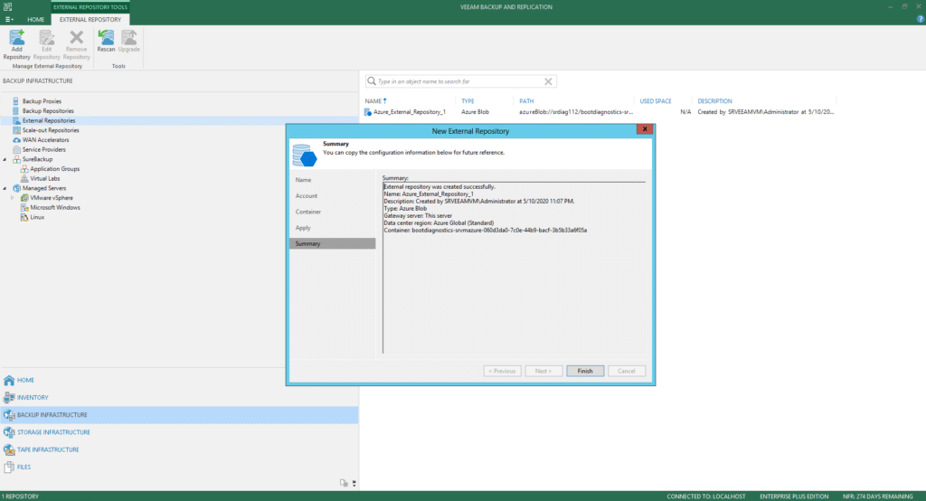Click Finish to close the wizard

pyautogui.click(x=585, y=371)
